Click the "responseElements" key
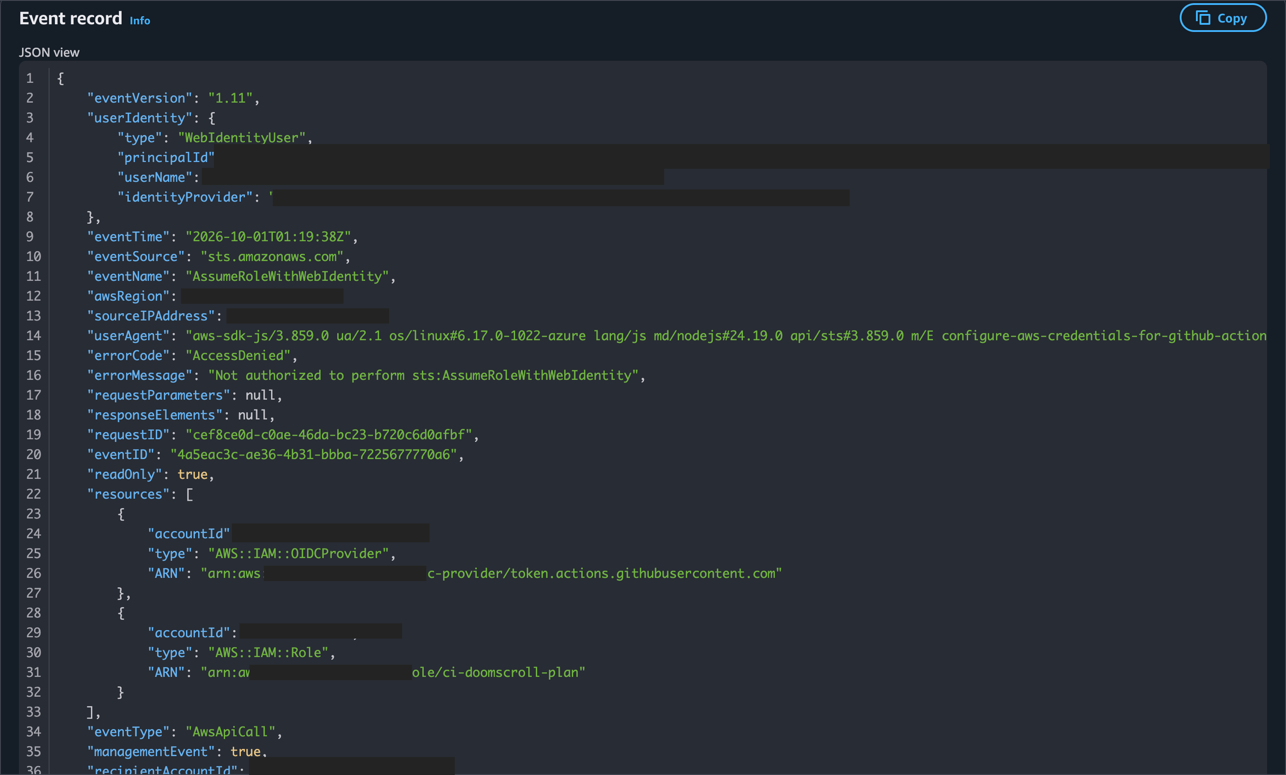 (154, 415)
